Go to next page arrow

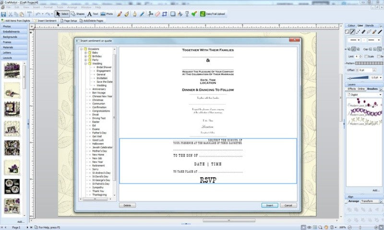coord(27,227)
